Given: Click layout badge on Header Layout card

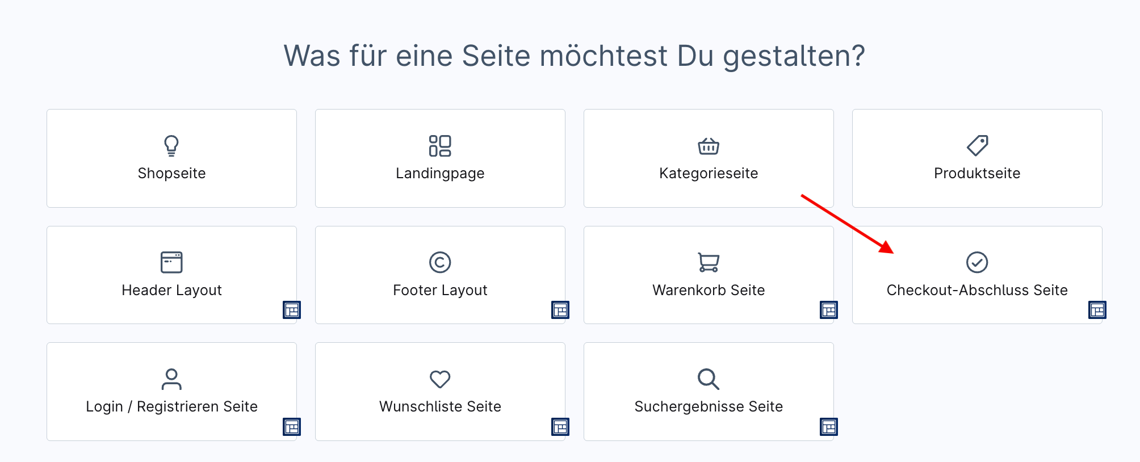Looking at the screenshot, I should point(292,310).
